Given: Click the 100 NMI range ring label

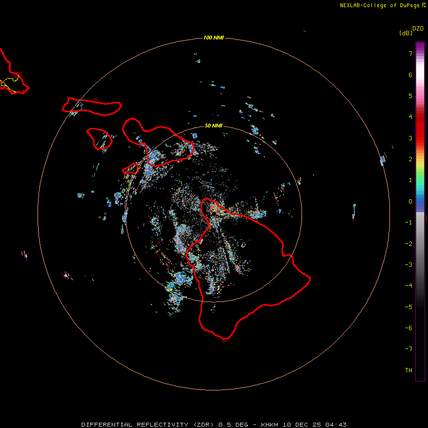Looking at the screenshot, I should (214, 38).
